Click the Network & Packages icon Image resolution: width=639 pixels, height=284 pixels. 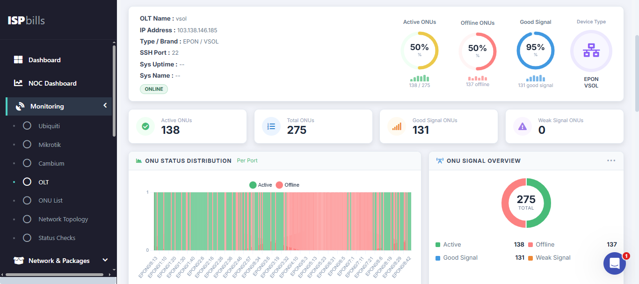(19, 260)
